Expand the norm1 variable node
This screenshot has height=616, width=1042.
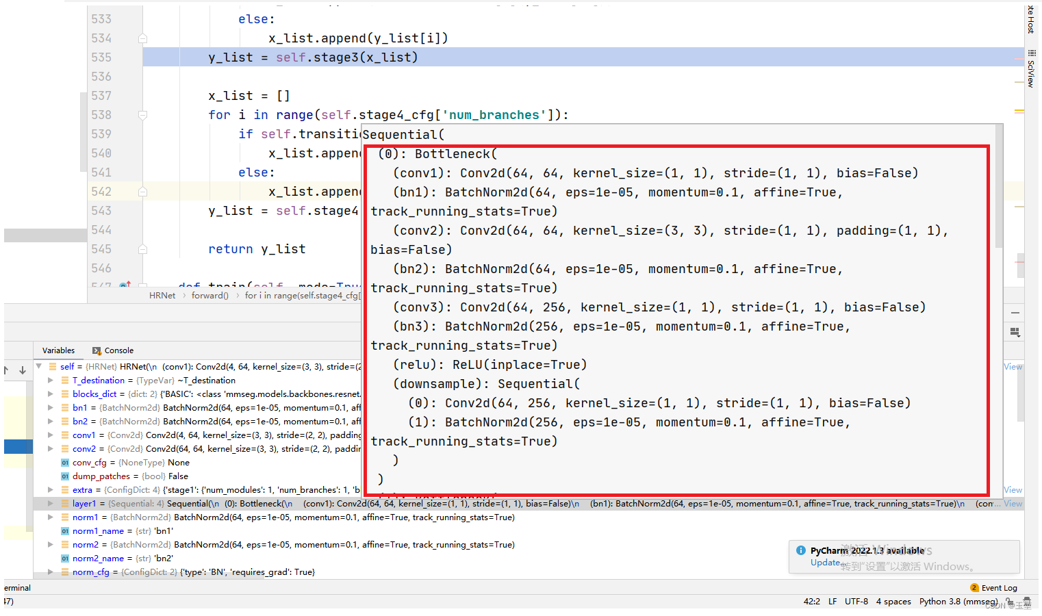click(x=51, y=517)
